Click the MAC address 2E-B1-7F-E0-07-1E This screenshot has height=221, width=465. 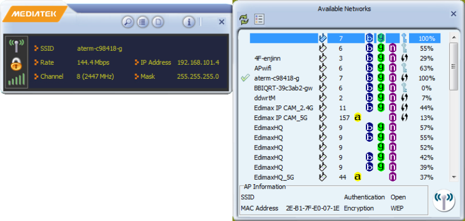click(313, 208)
